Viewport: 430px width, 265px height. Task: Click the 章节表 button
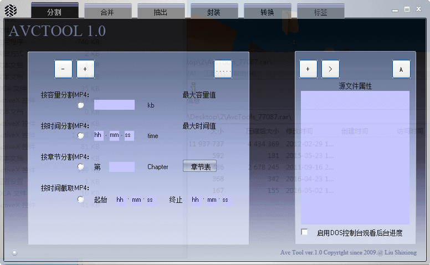(x=199, y=167)
